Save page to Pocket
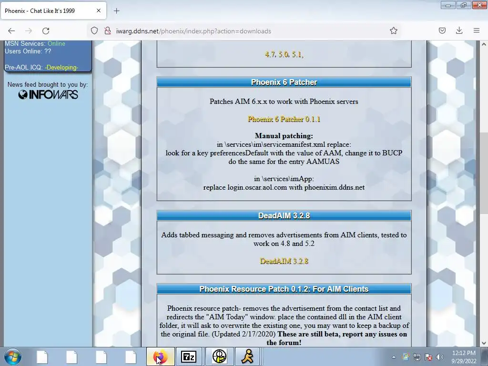The width and height of the screenshot is (488, 366). (x=442, y=31)
